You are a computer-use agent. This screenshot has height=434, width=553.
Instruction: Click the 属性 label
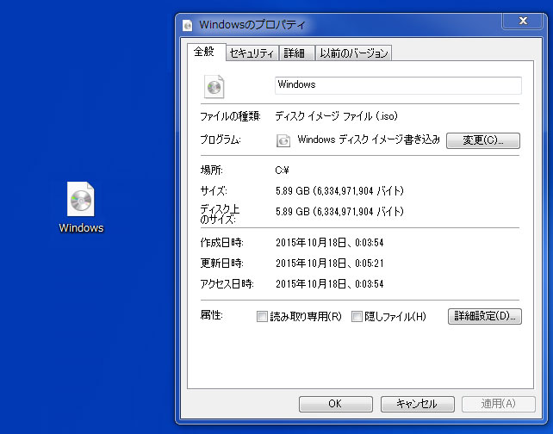212,315
